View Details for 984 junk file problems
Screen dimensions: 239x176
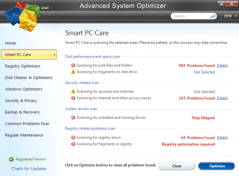tap(222, 65)
